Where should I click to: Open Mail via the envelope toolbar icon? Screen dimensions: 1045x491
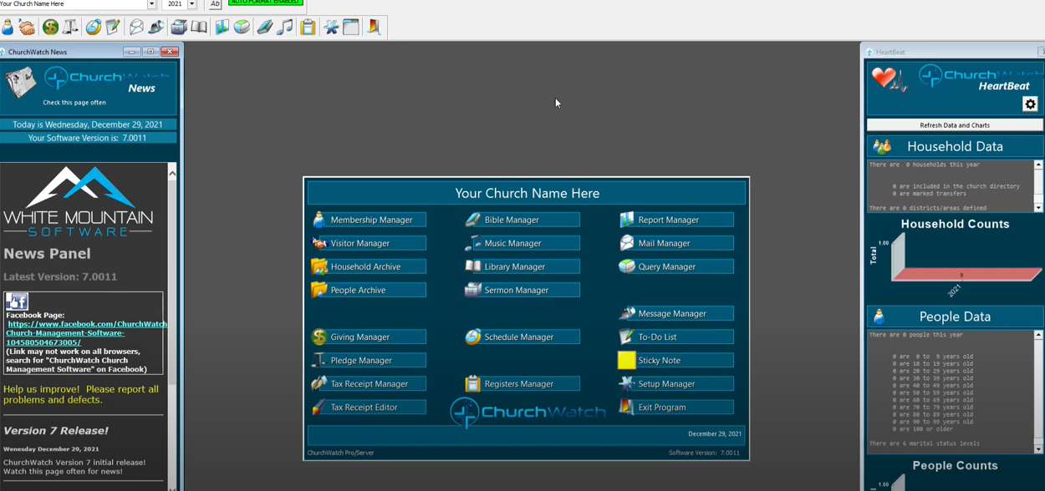pyautogui.click(x=136, y=28)
